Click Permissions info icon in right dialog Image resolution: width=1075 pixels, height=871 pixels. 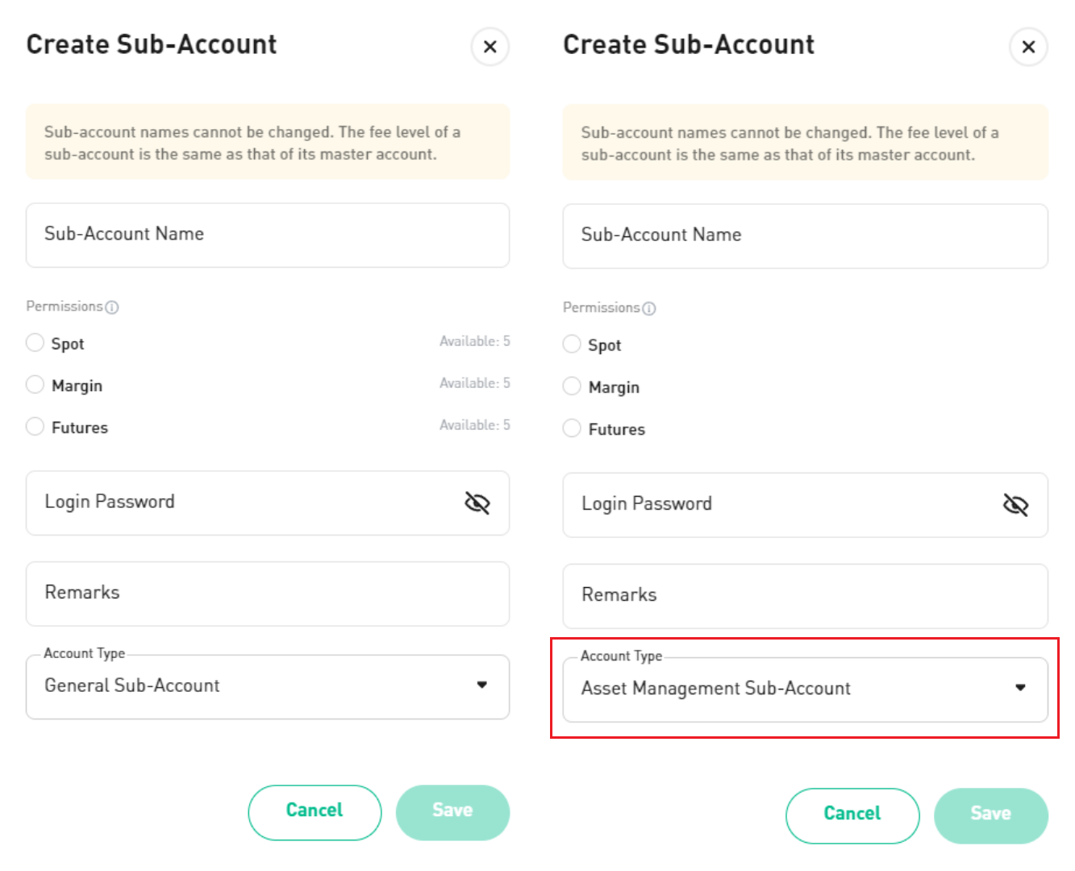649,309
